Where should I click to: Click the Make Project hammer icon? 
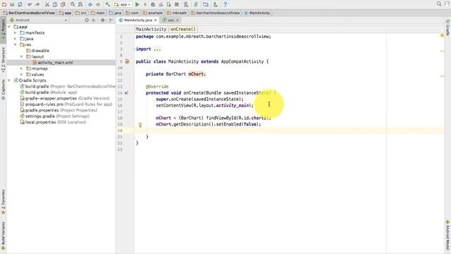tap(108, 4)
